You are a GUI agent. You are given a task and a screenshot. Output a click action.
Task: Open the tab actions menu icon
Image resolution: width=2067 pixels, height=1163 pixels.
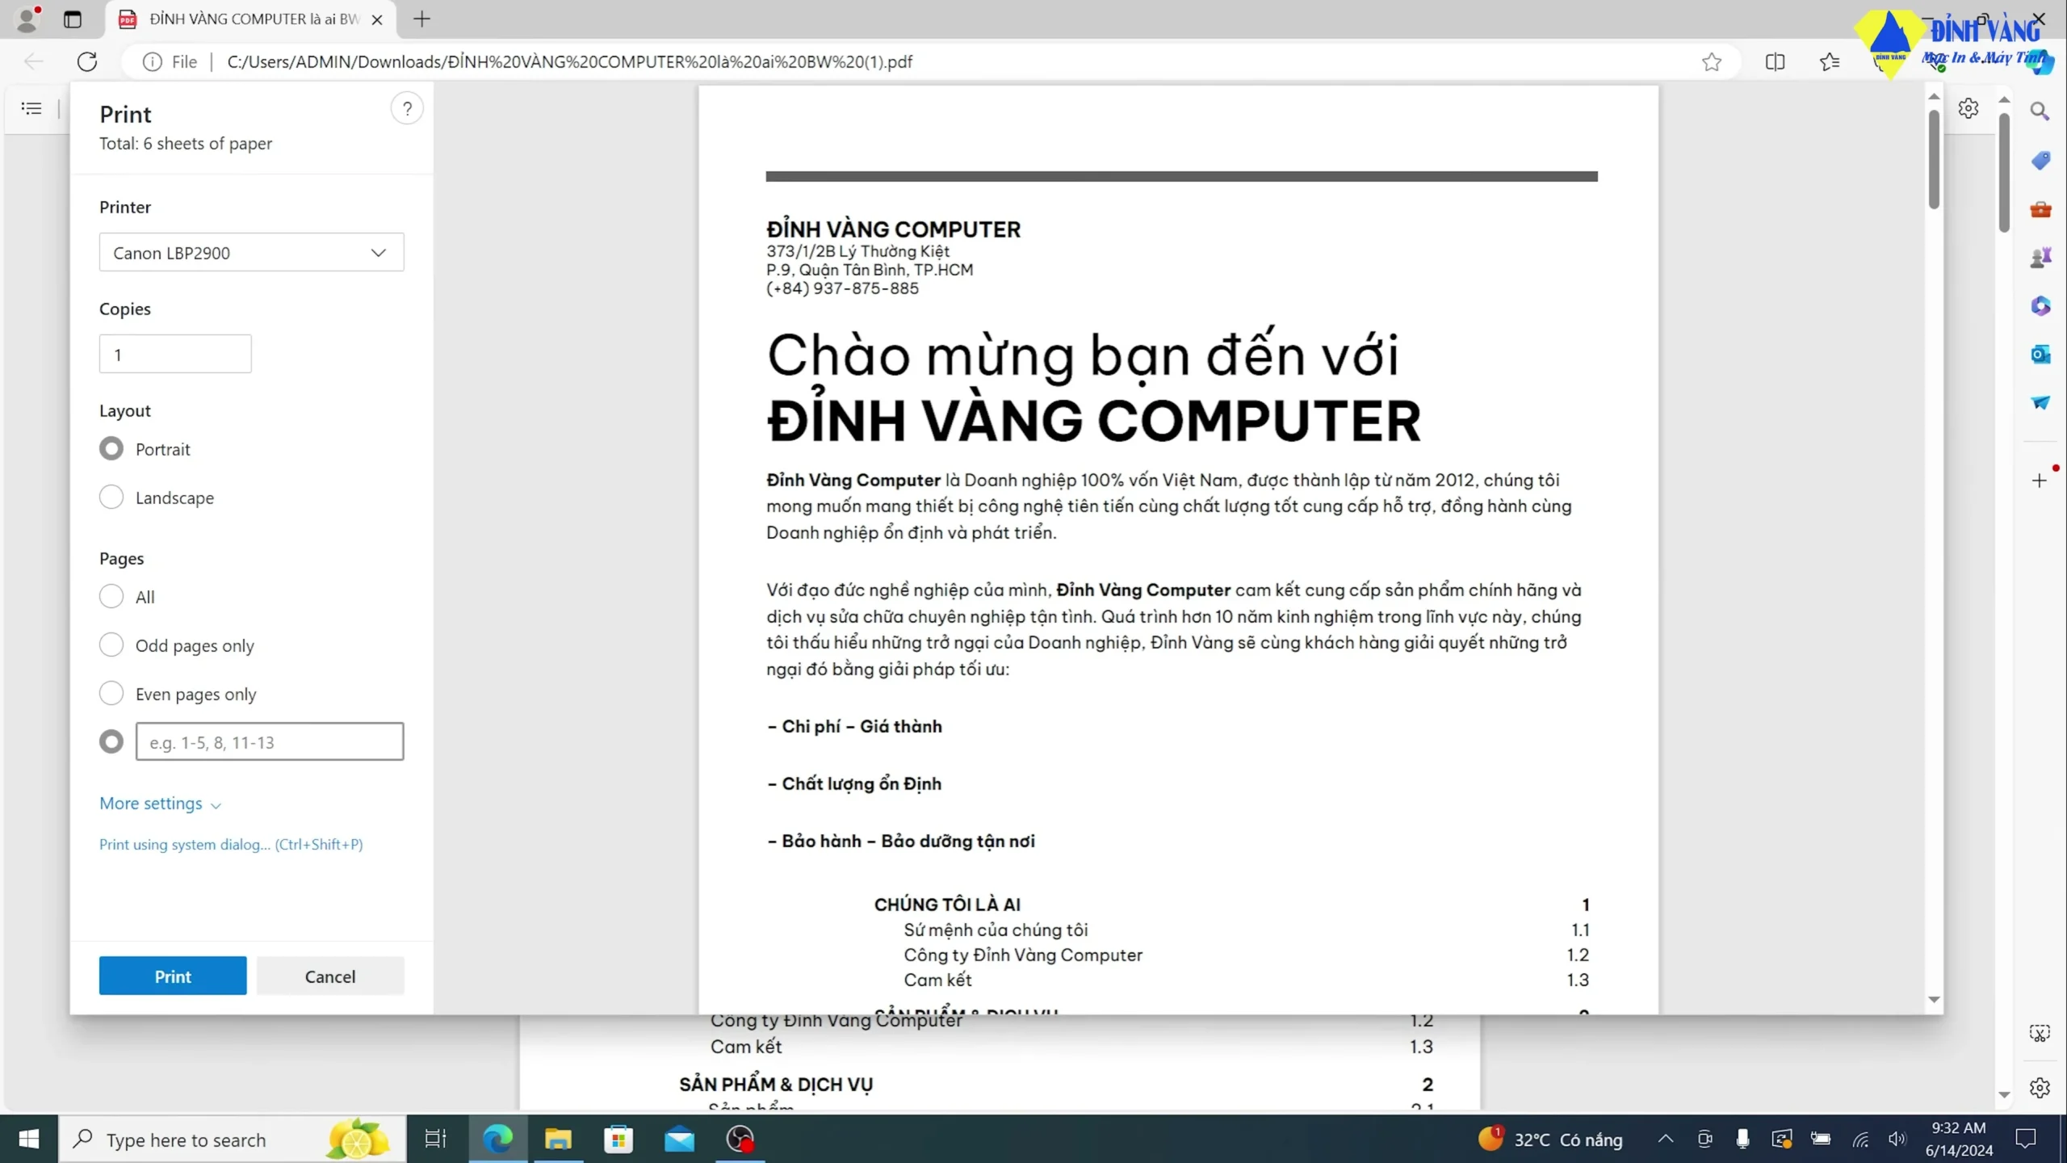(73, 19)
